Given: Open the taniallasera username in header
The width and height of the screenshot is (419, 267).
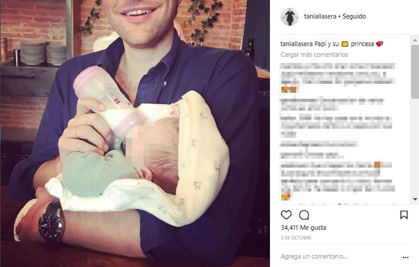Looking at the screenshot, I should click(320, 16).
